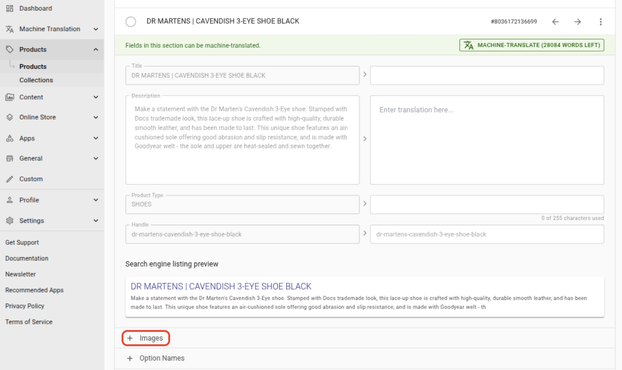Viewport: 622px width, 370px height.
Task: Click the General storefront icon
Action: pyautogui.click(x=10, y=158)
